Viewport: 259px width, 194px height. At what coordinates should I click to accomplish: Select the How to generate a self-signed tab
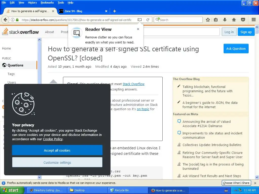tap(30, 11)
